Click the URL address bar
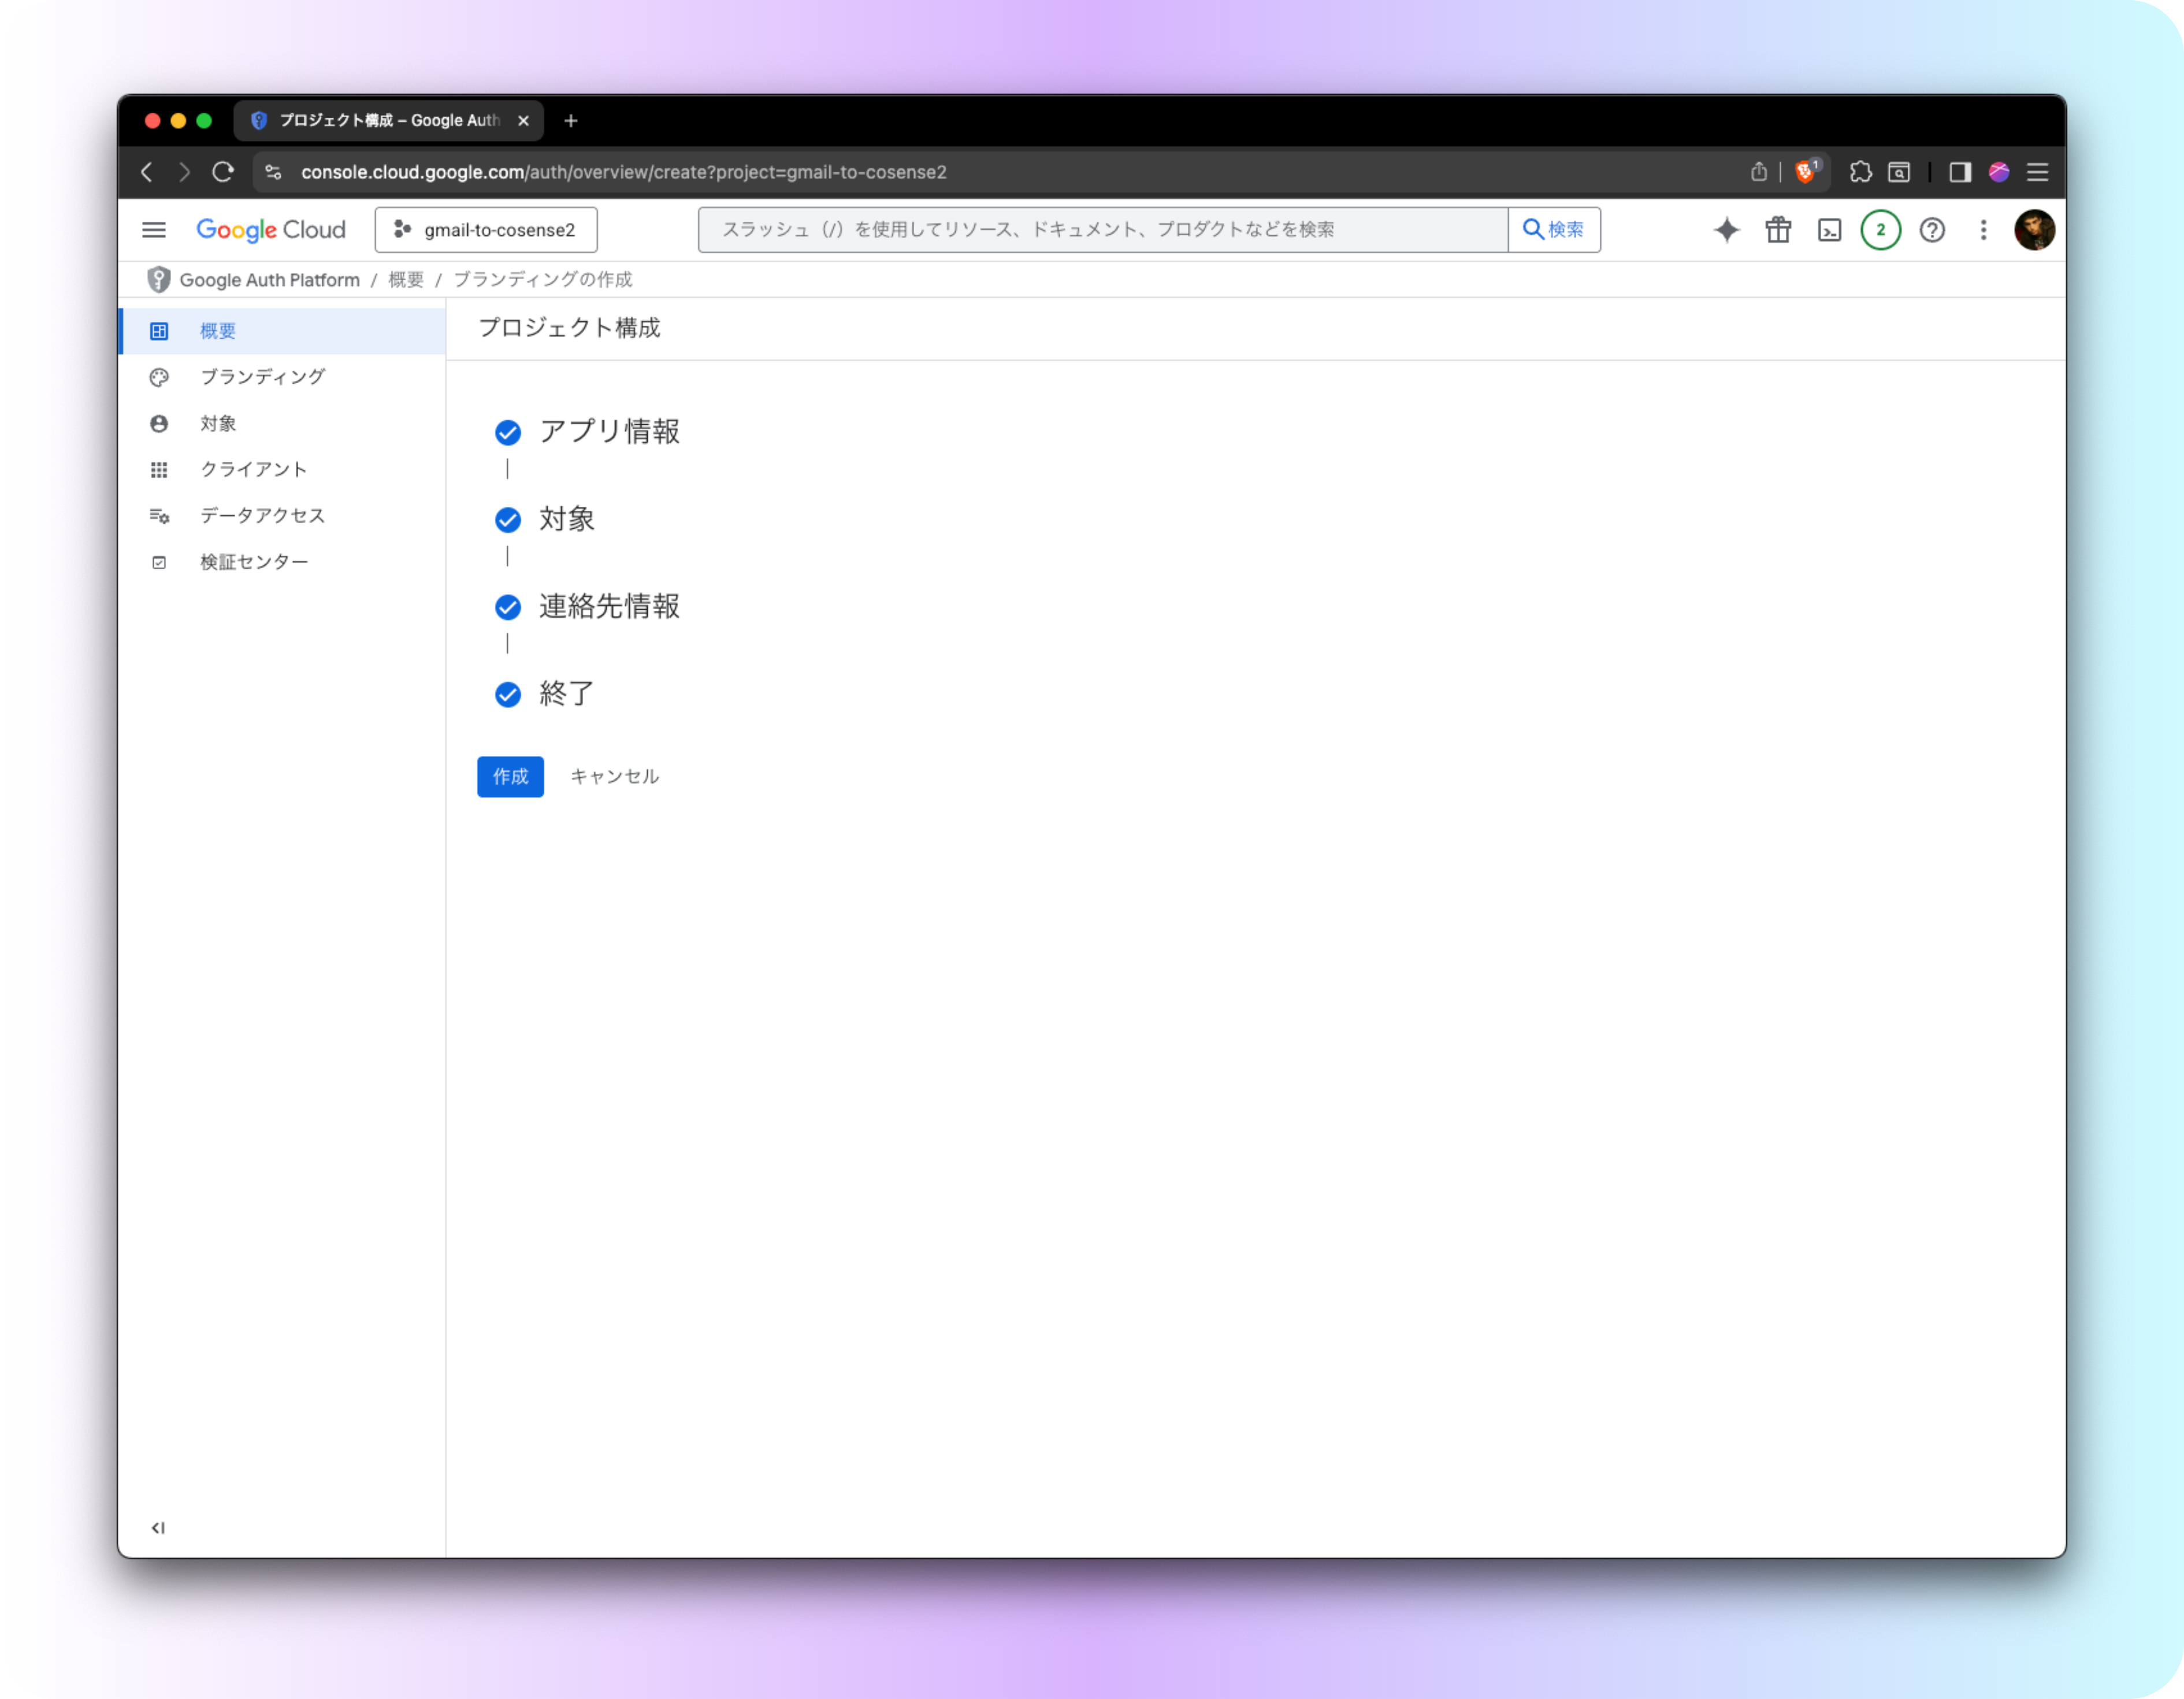 (x=1000, y=172)
